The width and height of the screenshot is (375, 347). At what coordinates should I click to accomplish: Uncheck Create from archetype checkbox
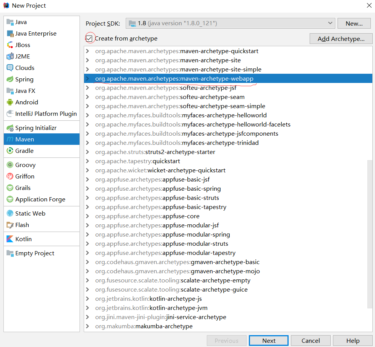pyautogui.click(x=89, y=39)
